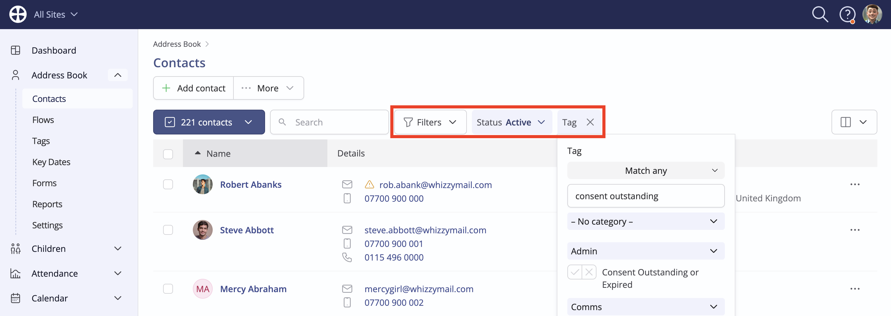891x316 pixels.
Task: Click the column layout icon
Action: tap(845, 122)
